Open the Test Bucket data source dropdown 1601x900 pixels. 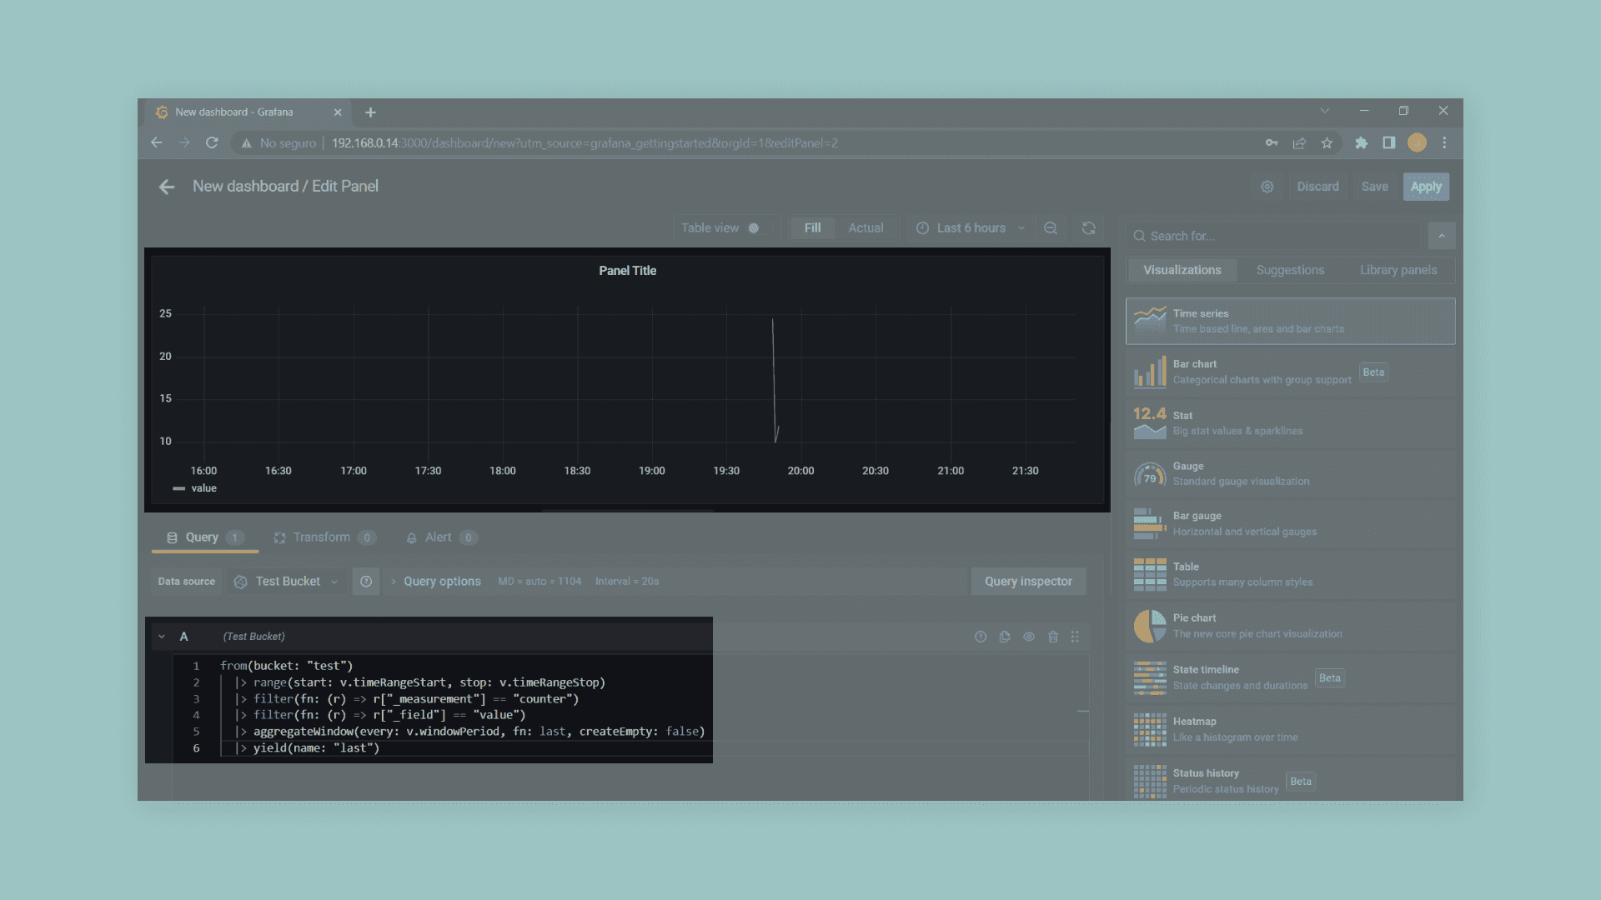pyautogui.click(x=287, y=582)
